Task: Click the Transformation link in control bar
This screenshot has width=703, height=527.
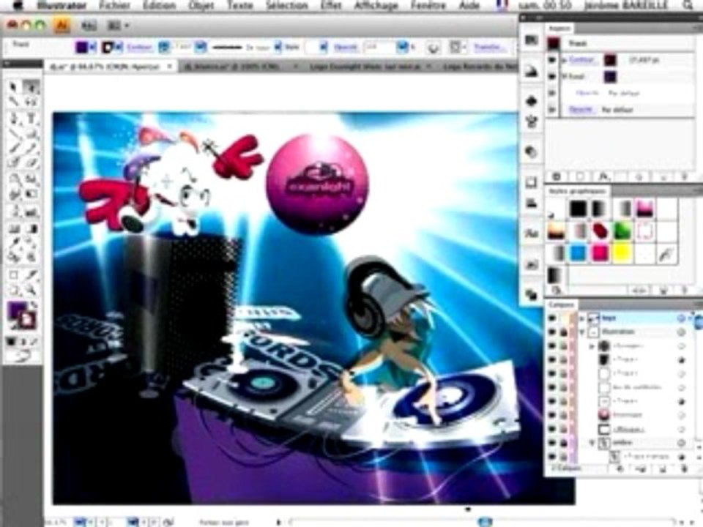Action: tap(490, 47)
